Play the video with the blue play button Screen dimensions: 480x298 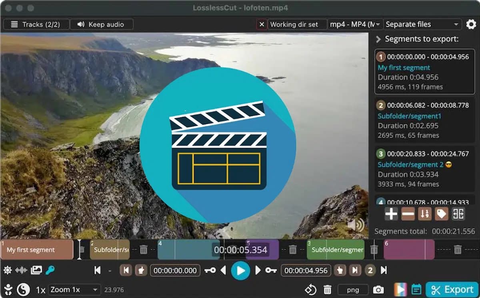240,270
